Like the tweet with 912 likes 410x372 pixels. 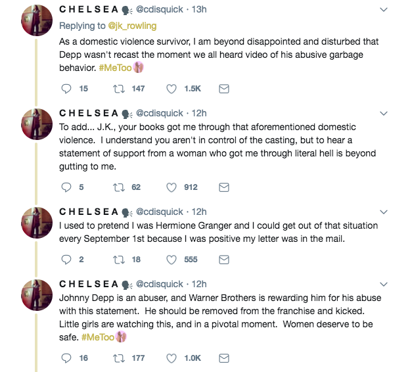pos(172,187)
